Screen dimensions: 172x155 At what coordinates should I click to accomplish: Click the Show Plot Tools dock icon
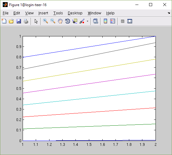pos(130,21)
